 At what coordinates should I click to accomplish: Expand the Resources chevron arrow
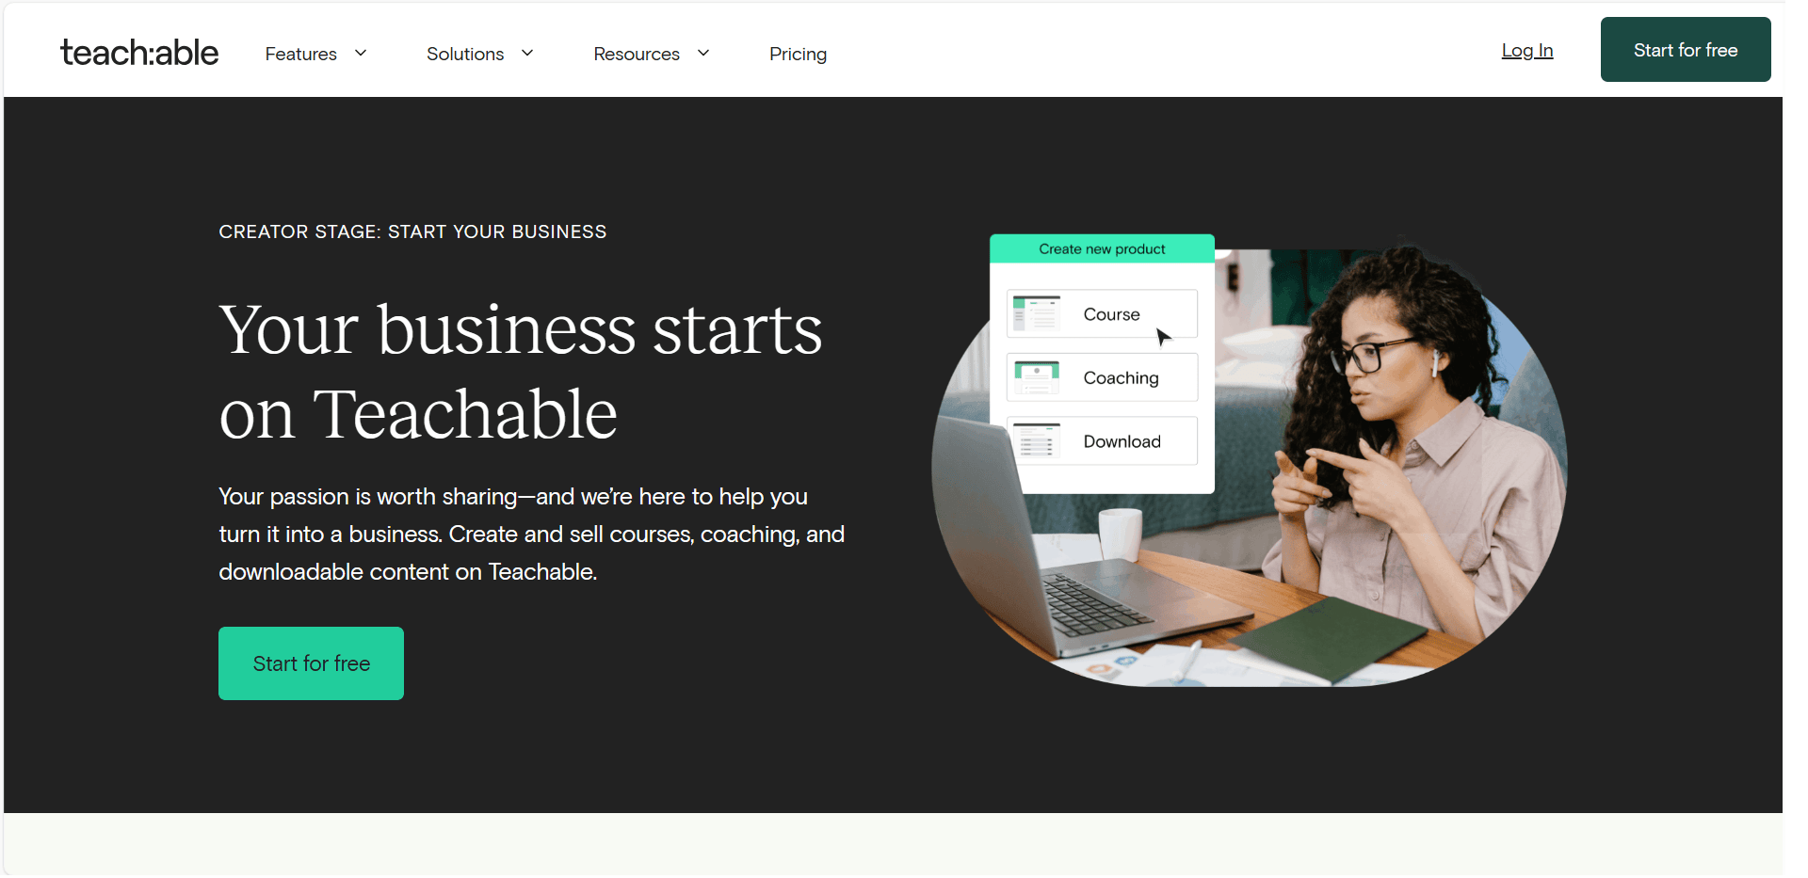(x=703, y=53)
